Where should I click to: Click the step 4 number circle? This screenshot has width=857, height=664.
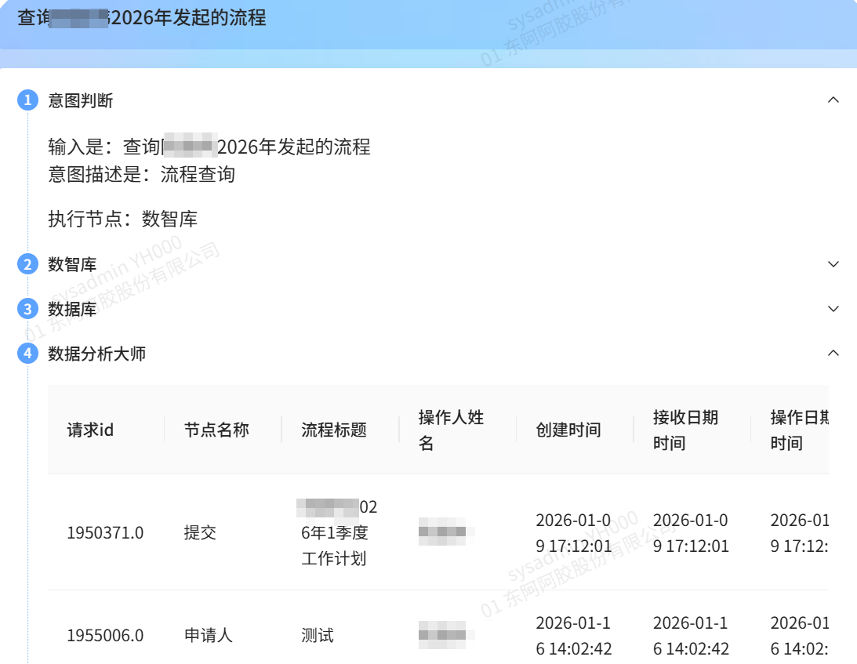tap(28, 353)
